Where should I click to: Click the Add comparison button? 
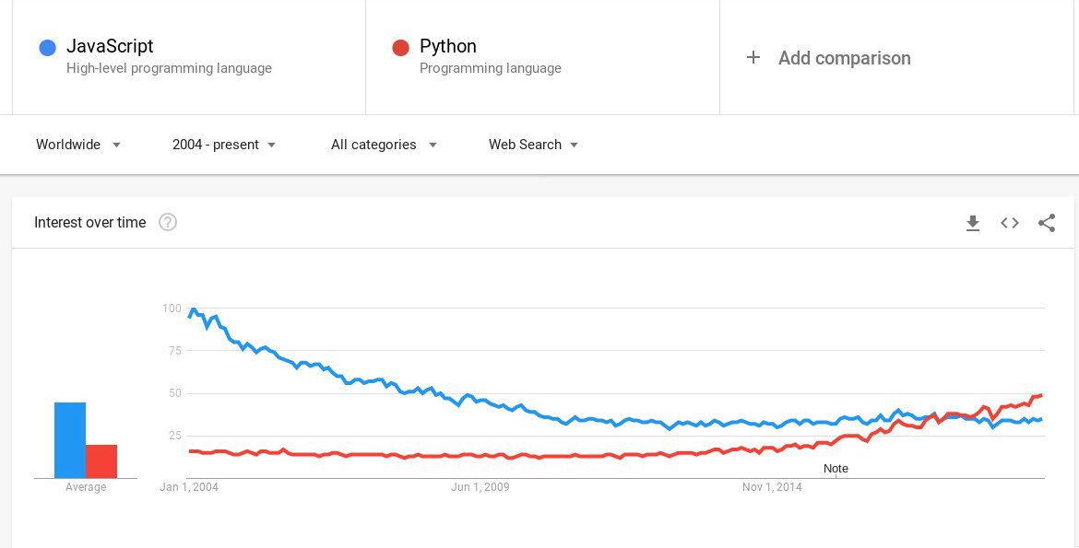click(844, 58)
